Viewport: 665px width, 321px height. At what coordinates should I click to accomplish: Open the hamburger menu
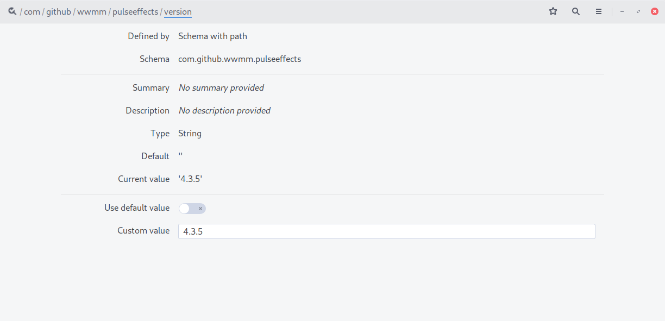pos(598,11)
